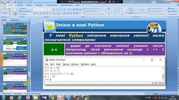
Task: Select the star shape in shapes gallery
Action: [x=122, y=14]
